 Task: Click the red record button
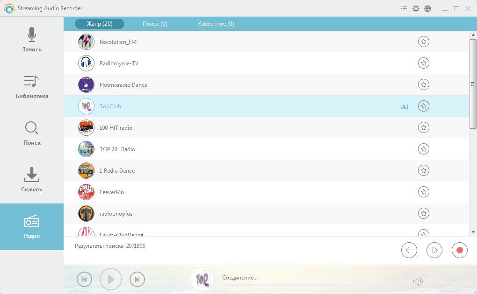coord(459,250)
